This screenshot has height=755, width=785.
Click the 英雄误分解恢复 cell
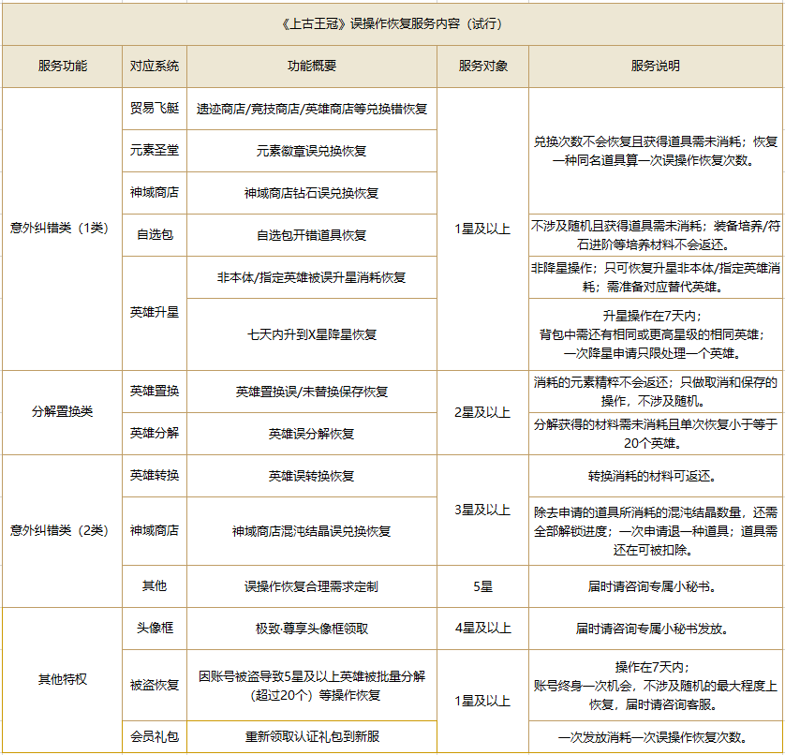tap(311, 434)
